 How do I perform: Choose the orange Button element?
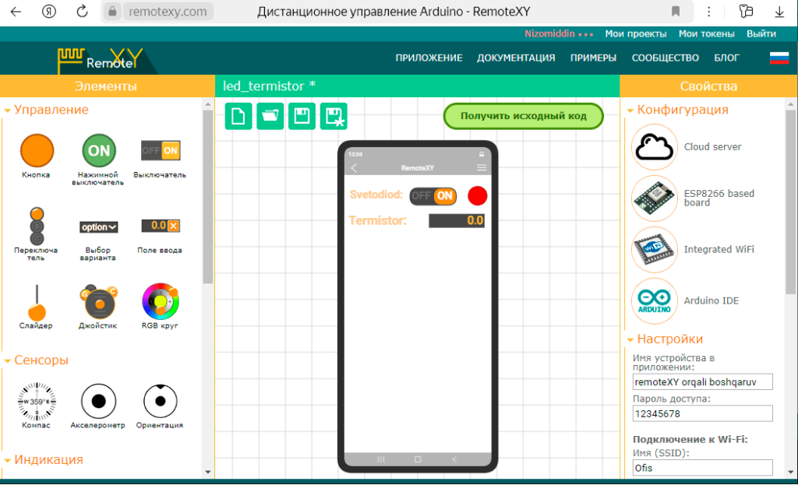click(x=37, y=150)
